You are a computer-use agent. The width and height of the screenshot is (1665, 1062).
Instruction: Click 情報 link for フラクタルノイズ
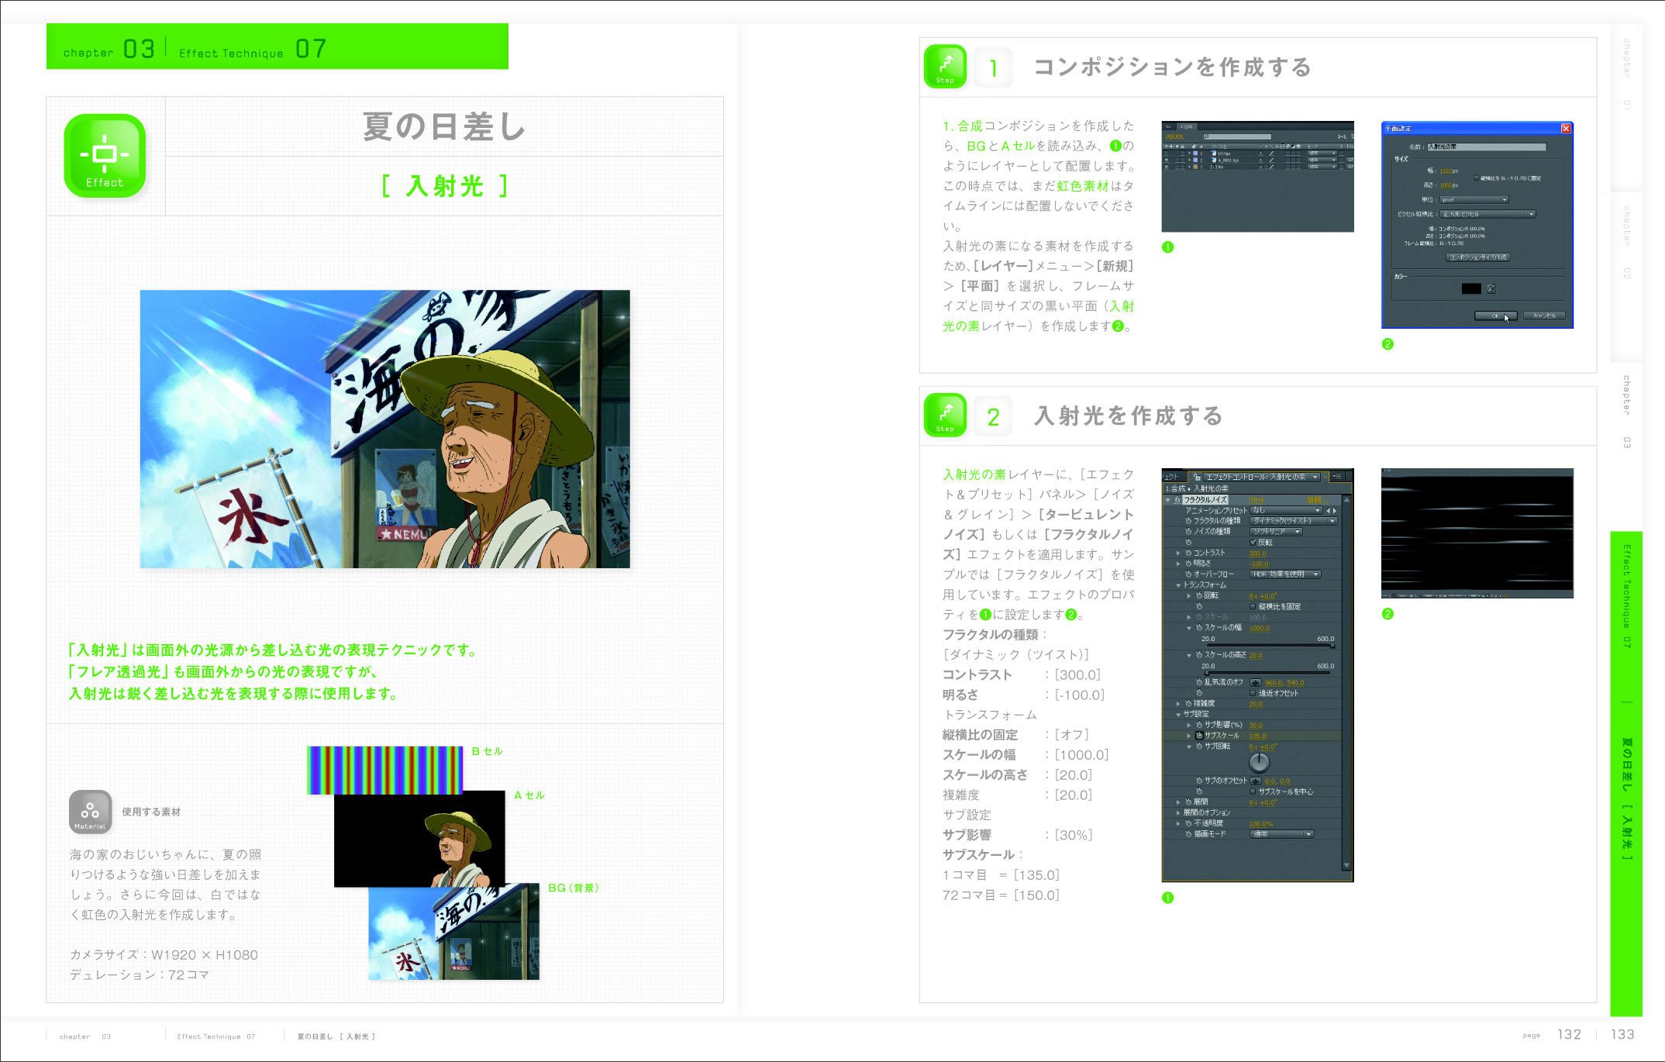coord(1317,500)
